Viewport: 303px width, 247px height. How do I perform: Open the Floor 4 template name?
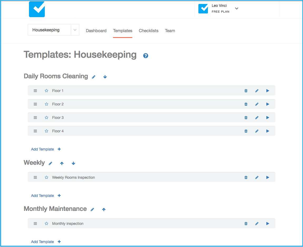58,131
